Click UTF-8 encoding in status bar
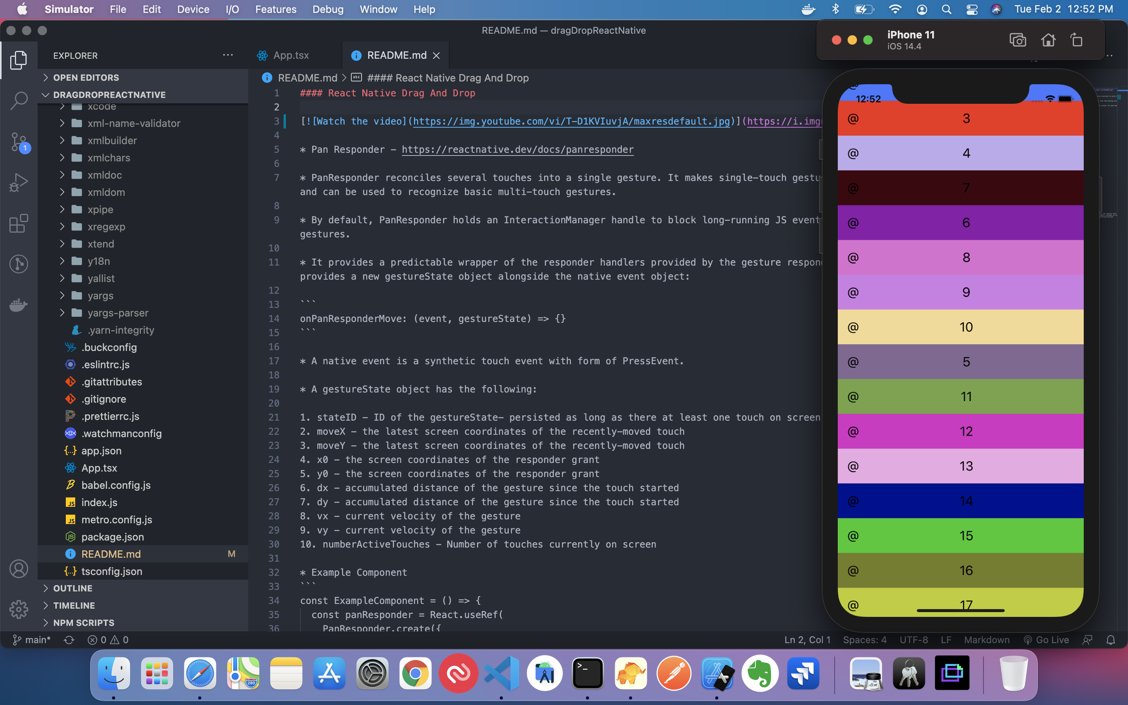Screen dimensions: 1128x705 pyautogui.click(x=913, y=640)
